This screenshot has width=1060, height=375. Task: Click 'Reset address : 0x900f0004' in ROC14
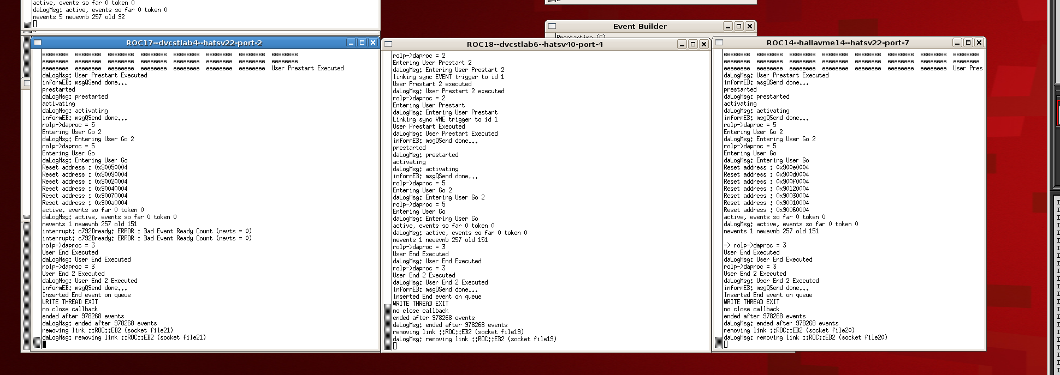click(766, 182)
